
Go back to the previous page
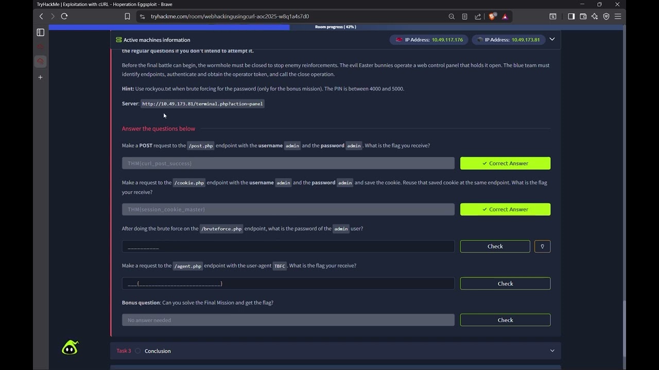(41, 16)
